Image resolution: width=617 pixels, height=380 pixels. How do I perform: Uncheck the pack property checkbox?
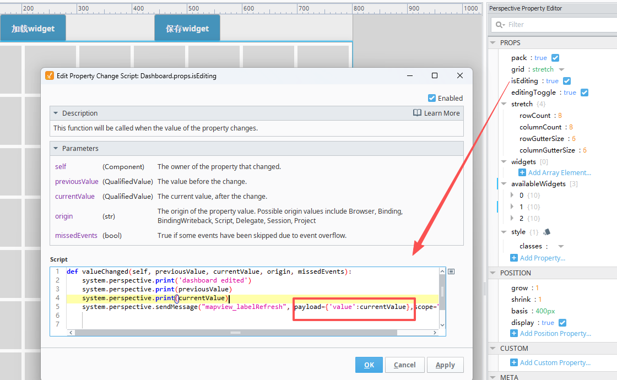point(555,58)
